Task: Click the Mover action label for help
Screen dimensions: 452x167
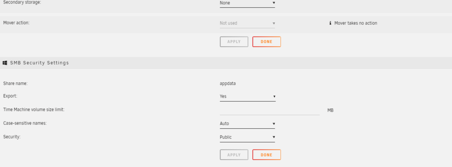Action: click(16, 23)
